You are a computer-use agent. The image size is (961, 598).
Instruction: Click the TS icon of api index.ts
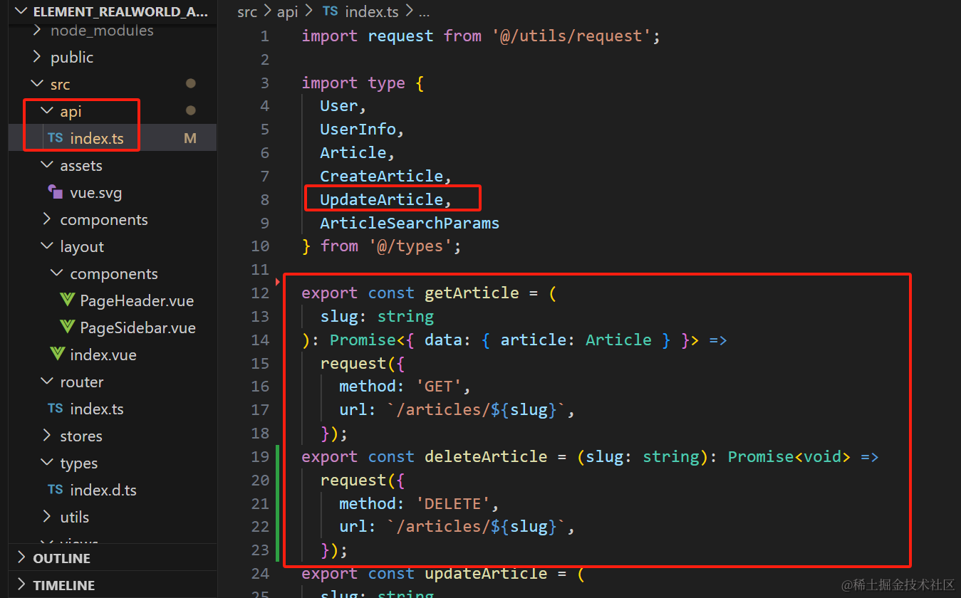pos(55,138)
